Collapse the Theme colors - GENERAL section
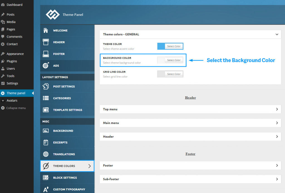 [277, 34]
